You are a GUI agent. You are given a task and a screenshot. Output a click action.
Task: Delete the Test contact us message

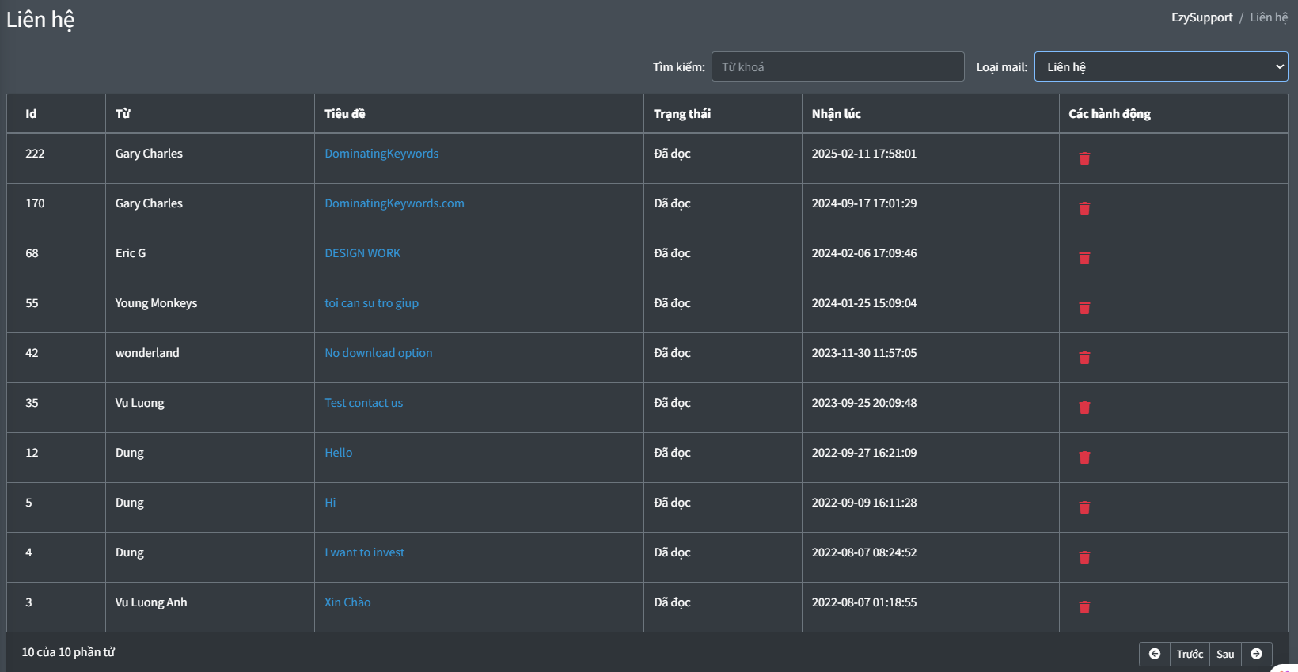pos(1084,408)
